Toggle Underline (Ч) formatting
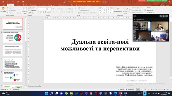Screen dimensions: 172x96 click(43, 12)
